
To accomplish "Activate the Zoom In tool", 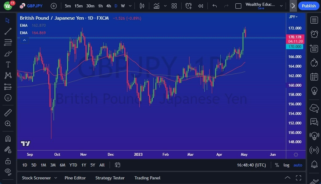I will tap(8, 123).
